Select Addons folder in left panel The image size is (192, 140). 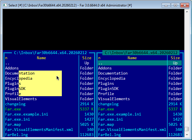click(x=12, y=68)
